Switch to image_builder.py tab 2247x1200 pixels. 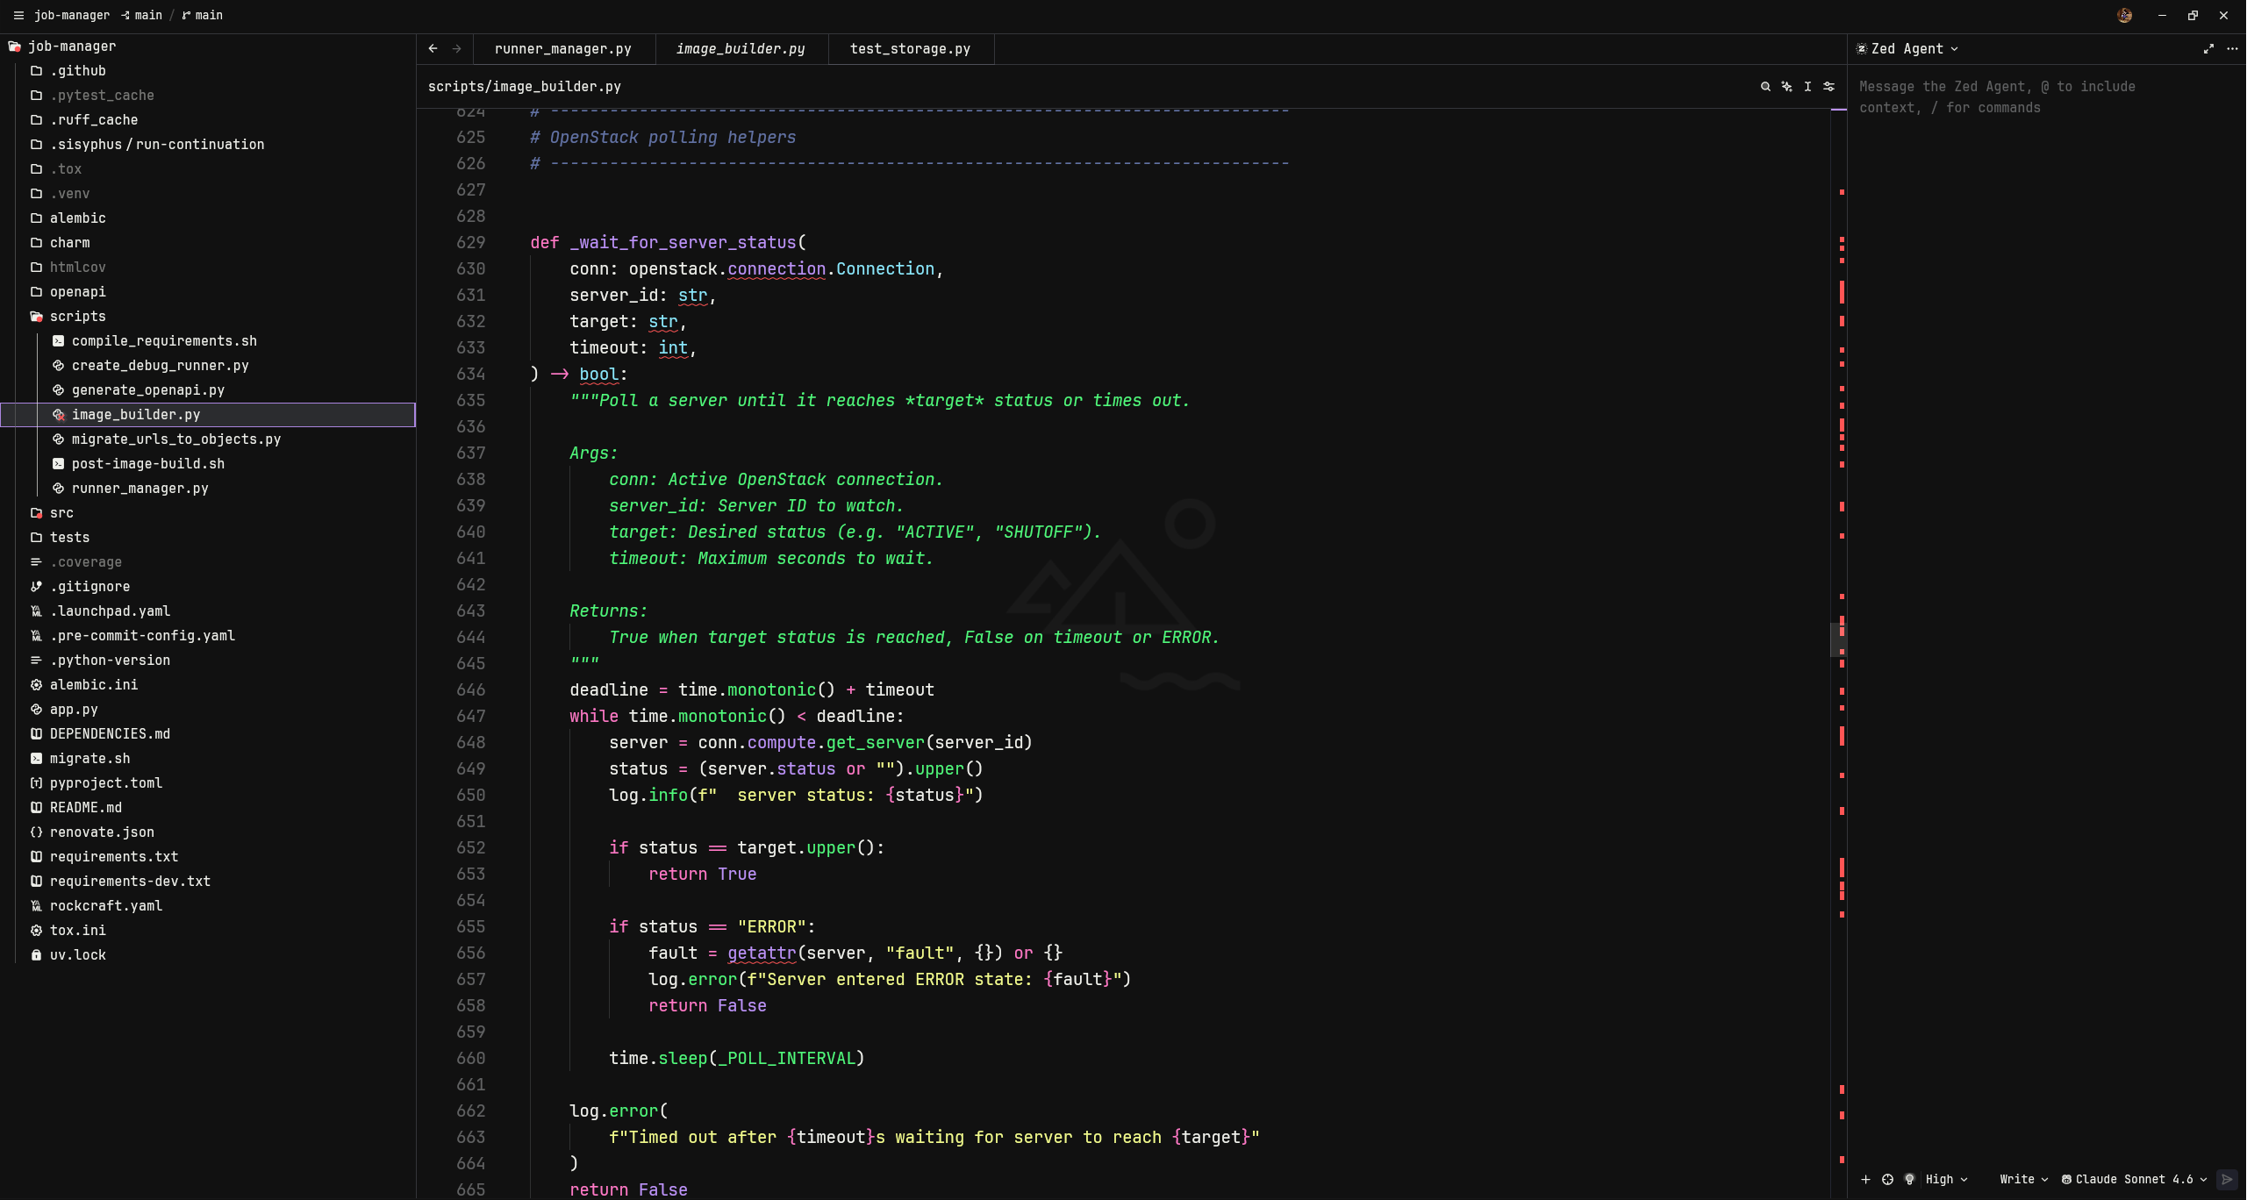pyautogui.click(x=741, y=49)
